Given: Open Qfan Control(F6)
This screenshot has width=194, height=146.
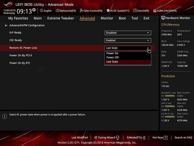Looking at the screenshot, I should 91,11.
